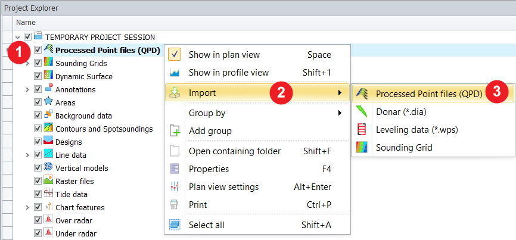Click the Donar (*.dia) submenu icon
This screenshot has height=240, width=516.
click(362, 111)
